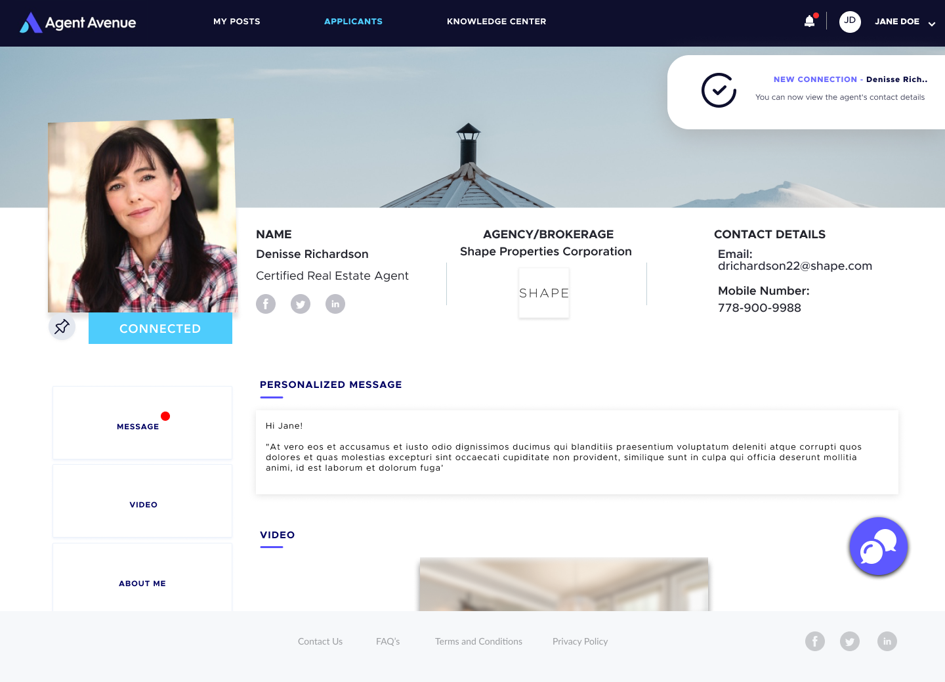Click the Agent Avenue logo
The height and width of the screenshot is (682, 945).
tap(77, 22)
